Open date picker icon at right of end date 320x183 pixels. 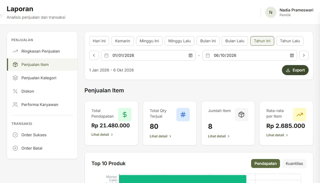pos(292,55)
